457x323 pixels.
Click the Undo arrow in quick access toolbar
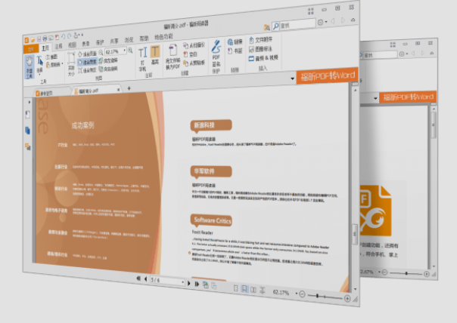pyautogui.click(x=64, y=37)
